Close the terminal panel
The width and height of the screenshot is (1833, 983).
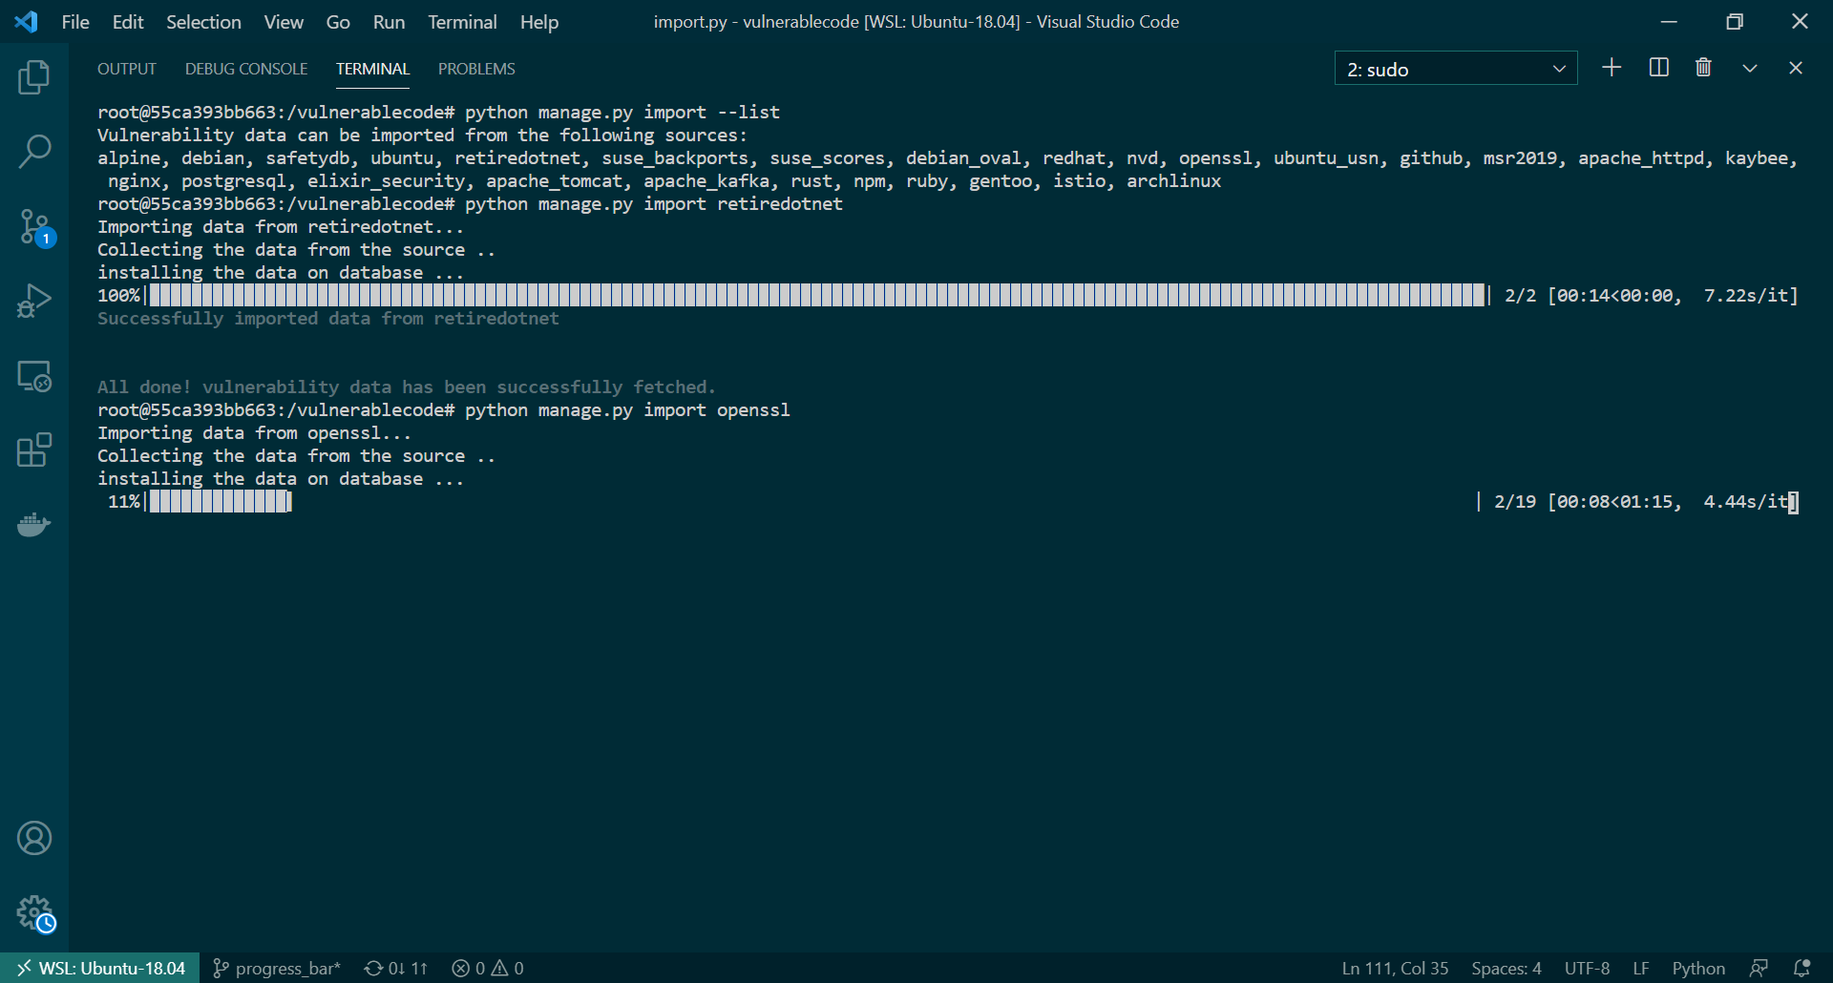pos(1796,68)
